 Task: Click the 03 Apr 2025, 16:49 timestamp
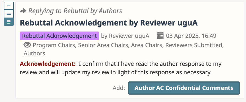pyautogui.click(x=191, y=36)
